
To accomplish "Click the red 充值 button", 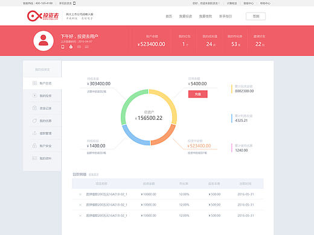I will (x=198, y=94).
